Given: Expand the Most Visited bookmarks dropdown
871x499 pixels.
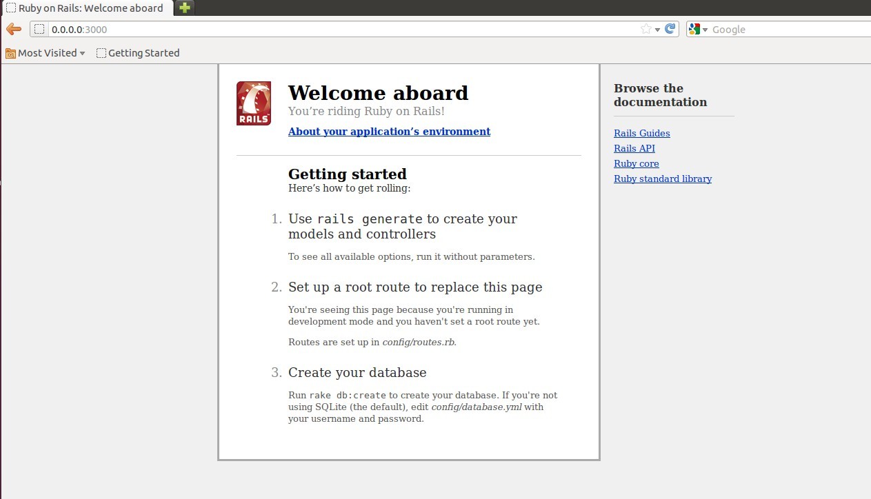Looking at the screenshot, I should pyautogui.click(x=83, y=53).
